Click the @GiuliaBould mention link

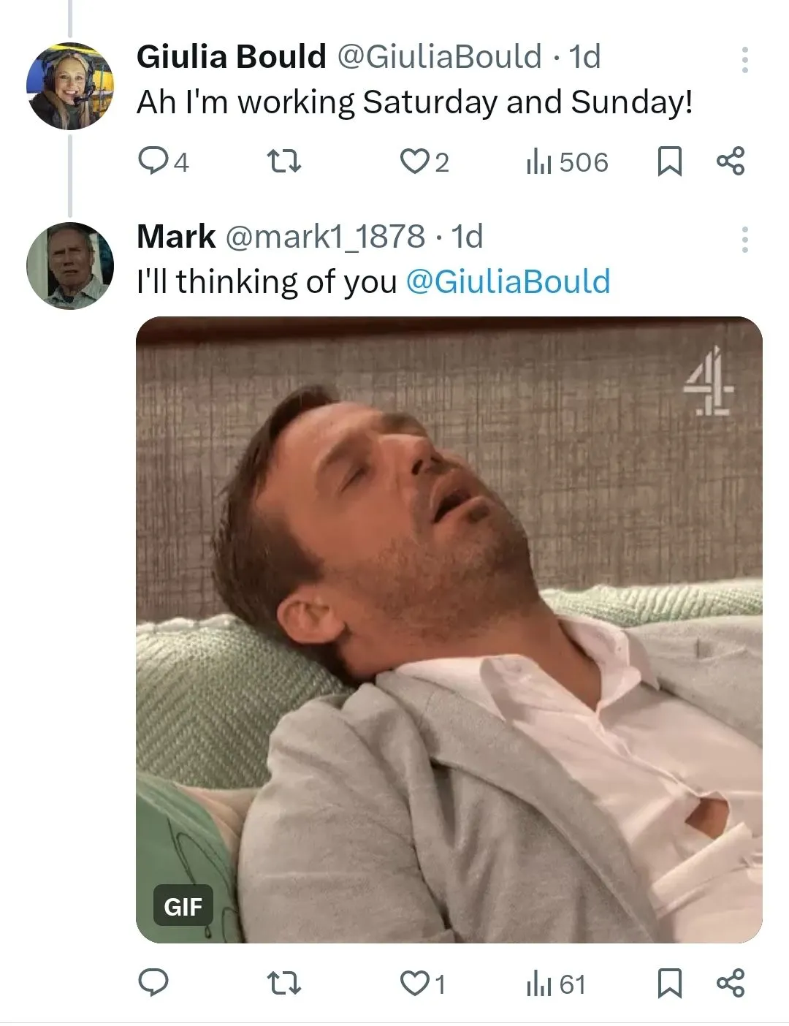[x=508, y=282]
